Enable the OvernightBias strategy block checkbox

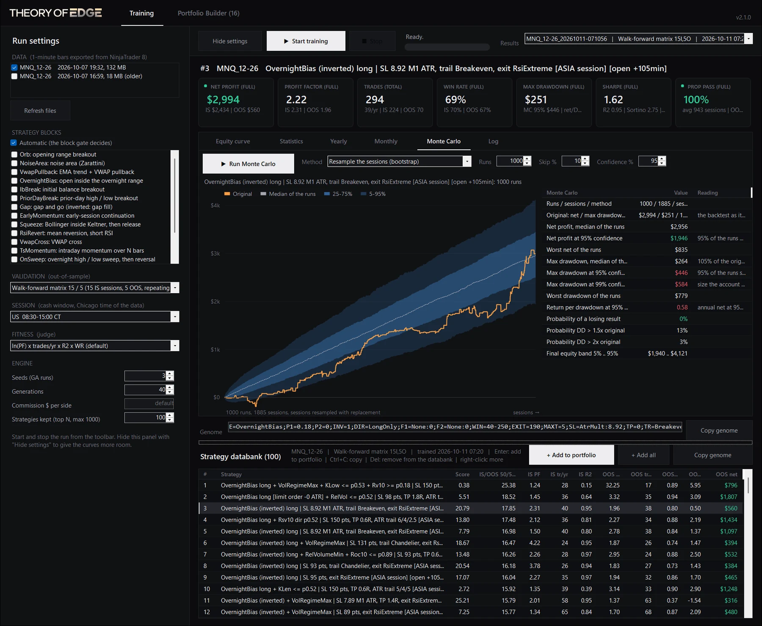click(x=14, y=181)
